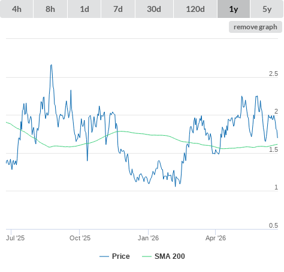Select the 30d time range
This screenshot has height=272, width=284.
(154, 9)
